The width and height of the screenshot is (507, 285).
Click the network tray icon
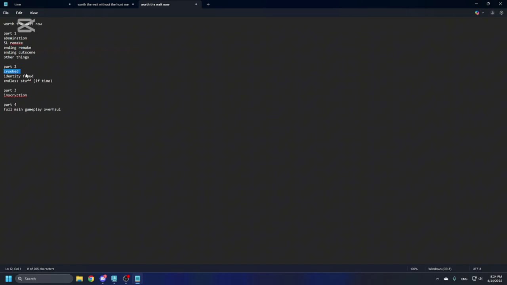coord(474,279)
